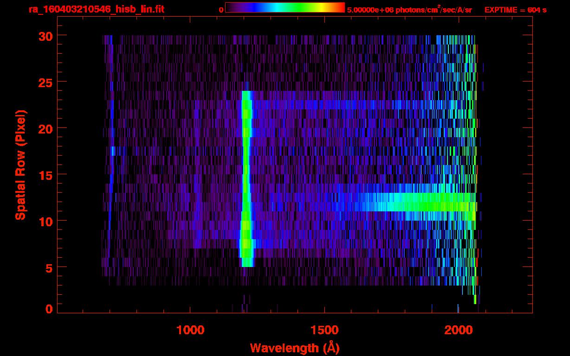Click the y-axis tick label 0
The width and height of the screenshot is (570, 356).
click(x=49, y=309)
